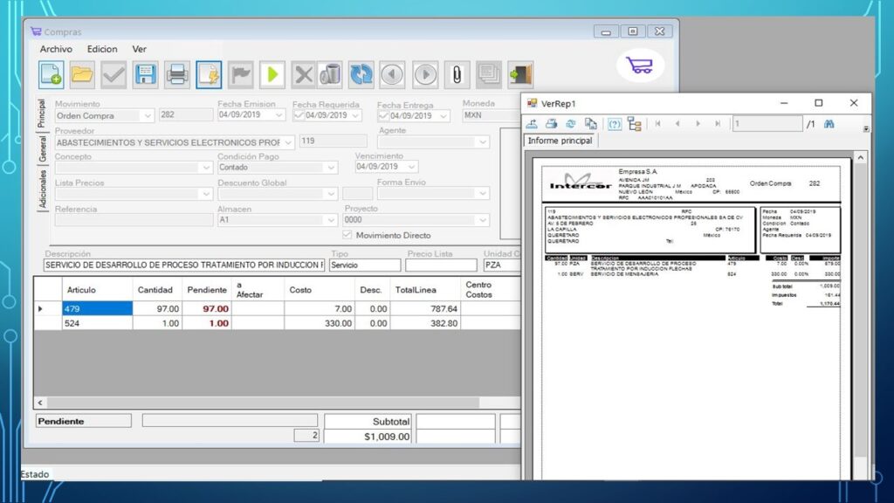Click the Articulo column header
894x503 pixels.
point(81,289)
